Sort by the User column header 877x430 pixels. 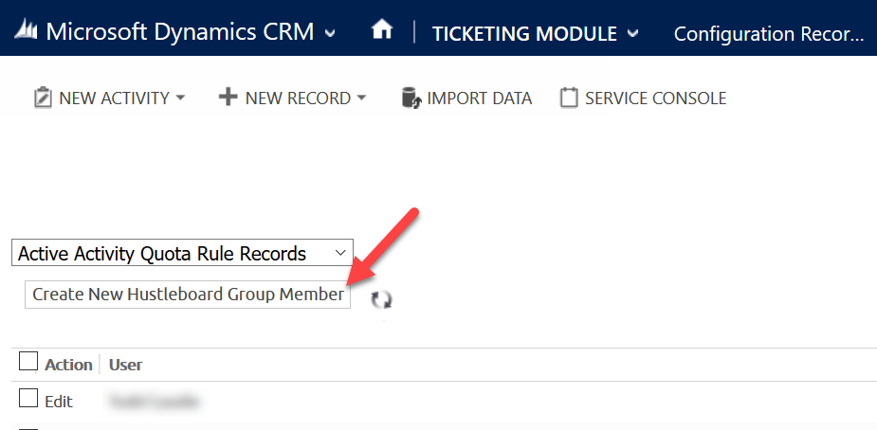[x=125, y=365]
